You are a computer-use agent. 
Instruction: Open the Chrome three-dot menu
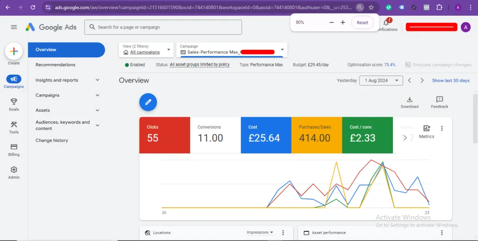click(471, 7)
